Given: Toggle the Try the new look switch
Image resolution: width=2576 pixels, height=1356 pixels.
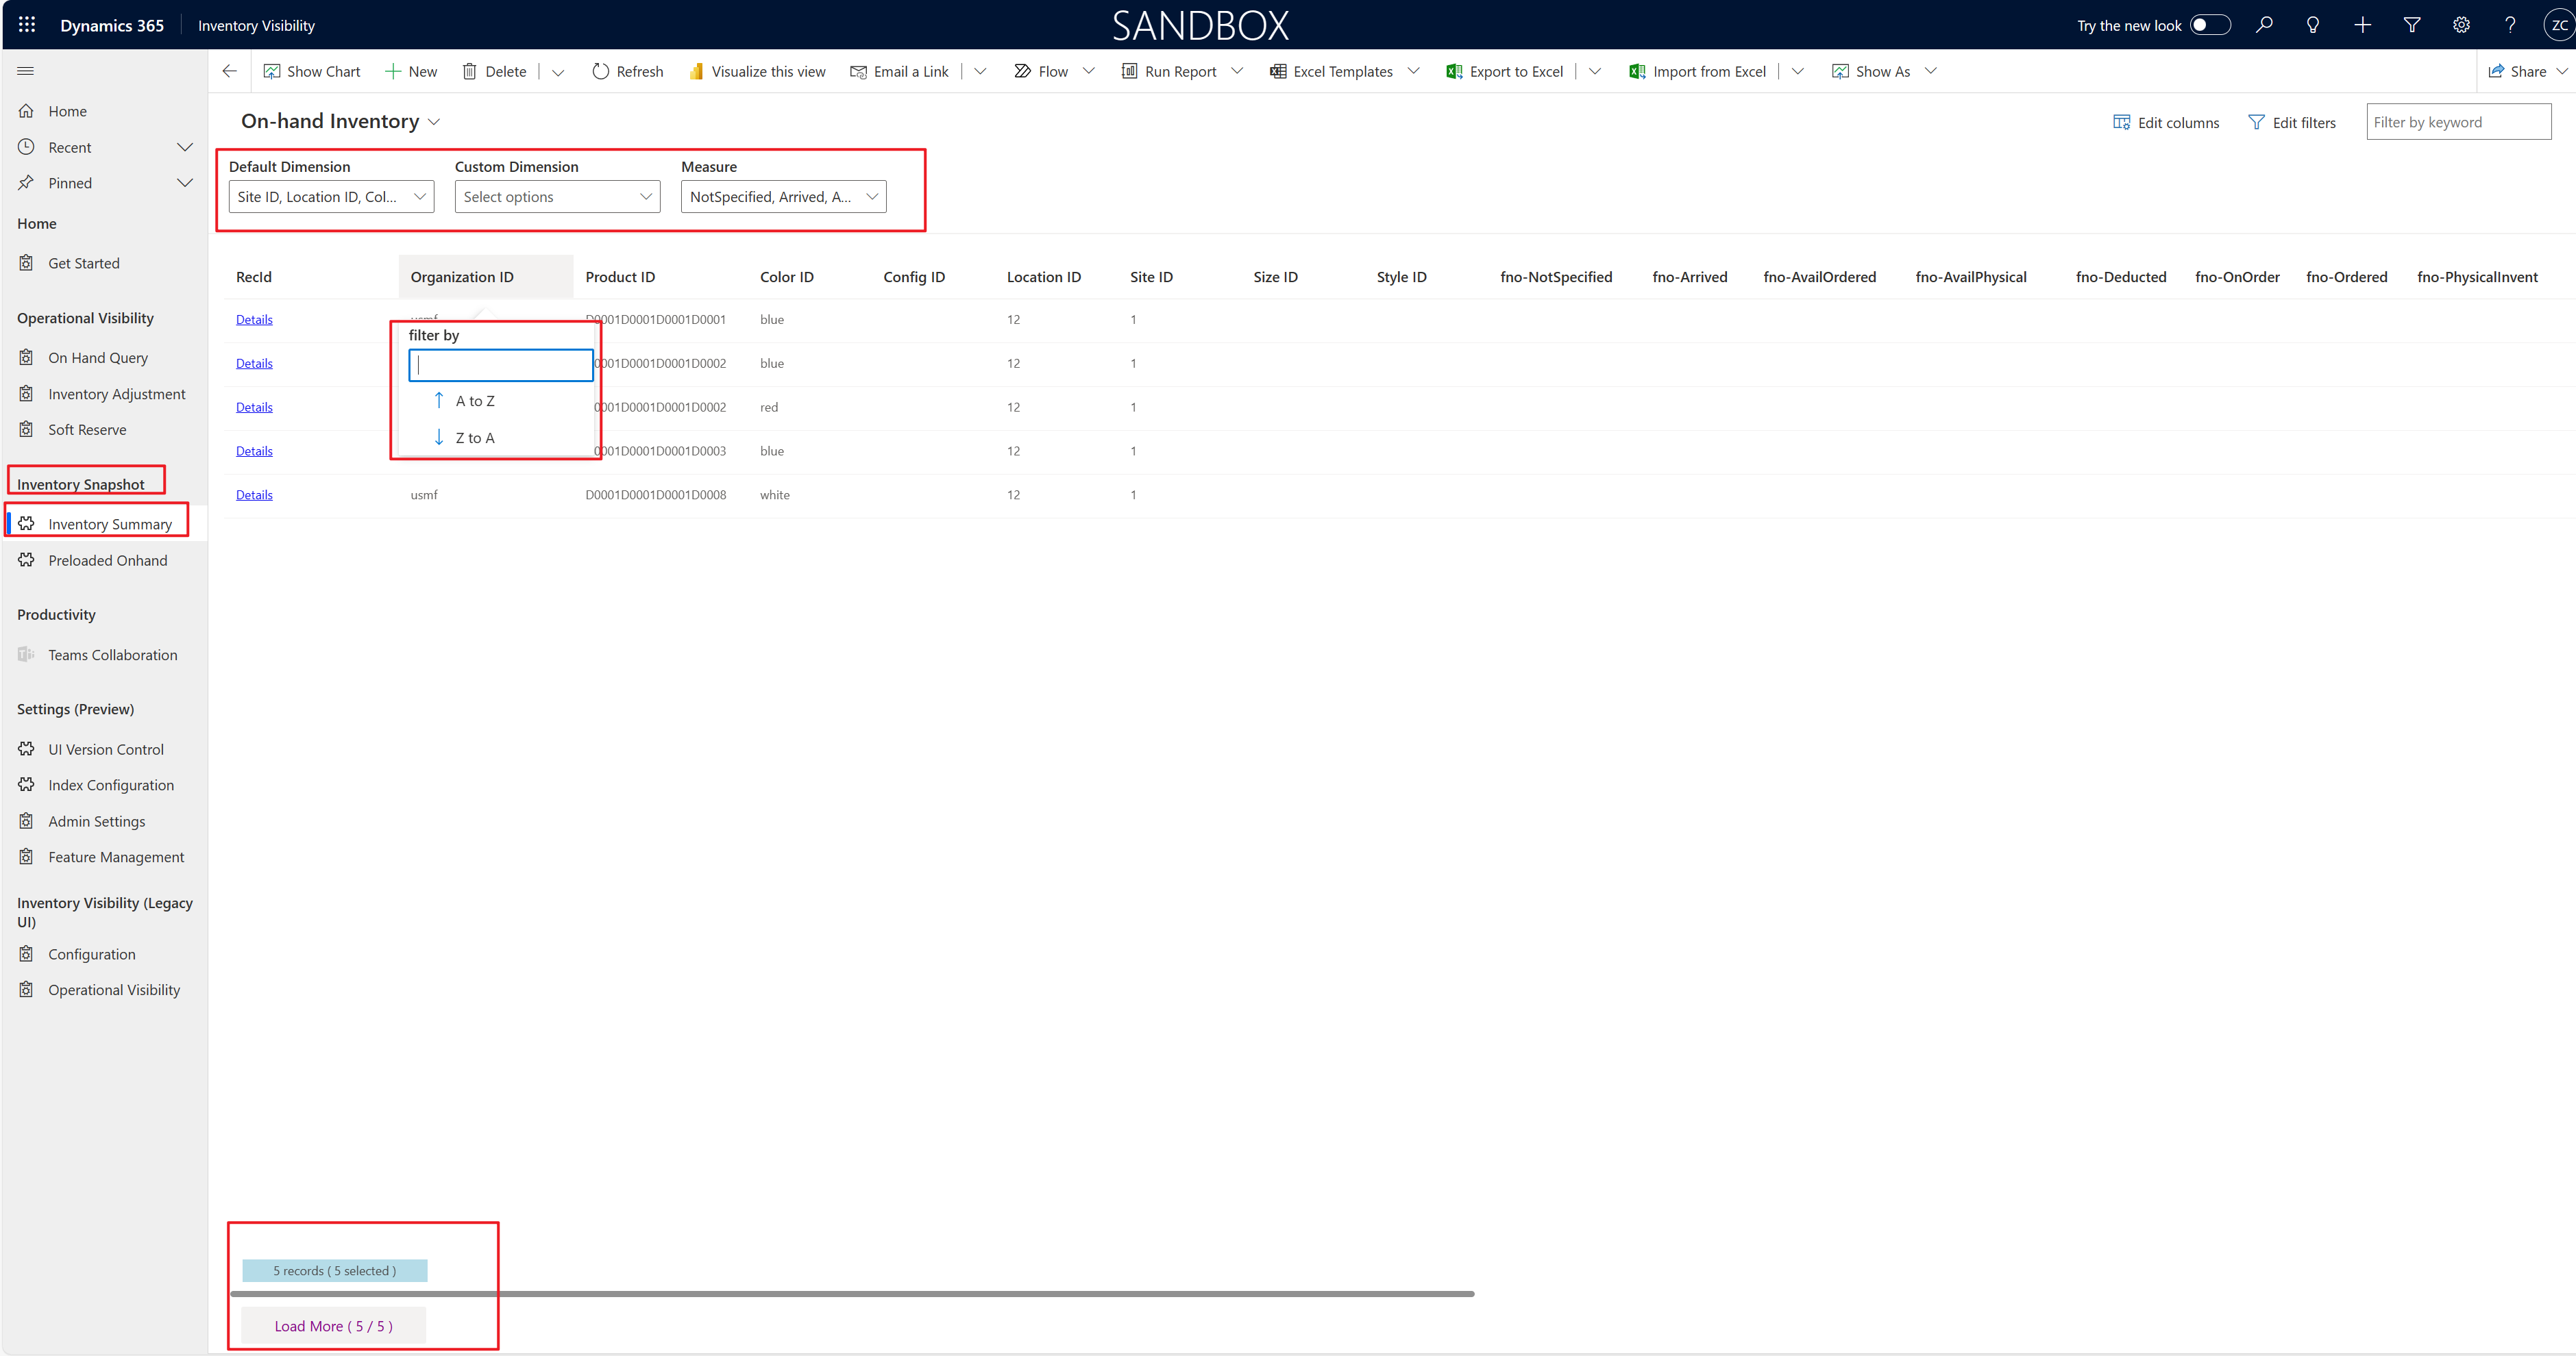Looking at the screenshot, I should click(x=2209, y=25).
